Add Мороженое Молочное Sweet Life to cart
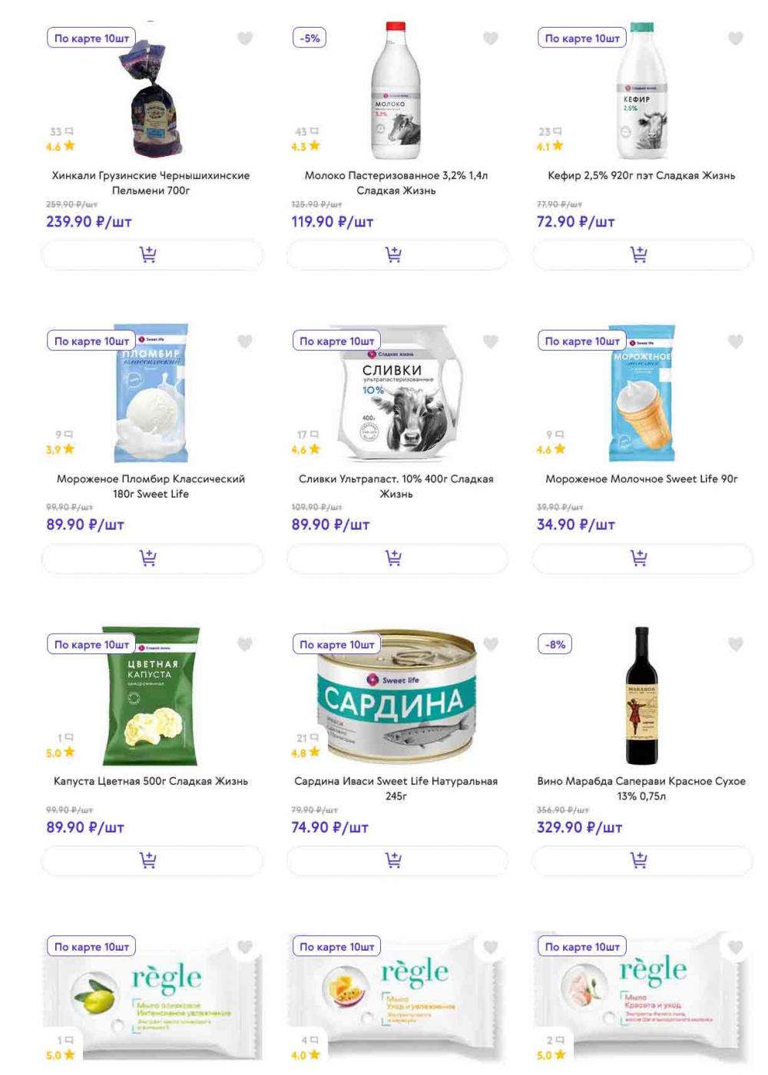This screenshot has width=768, height=1075. pos(642,557)
